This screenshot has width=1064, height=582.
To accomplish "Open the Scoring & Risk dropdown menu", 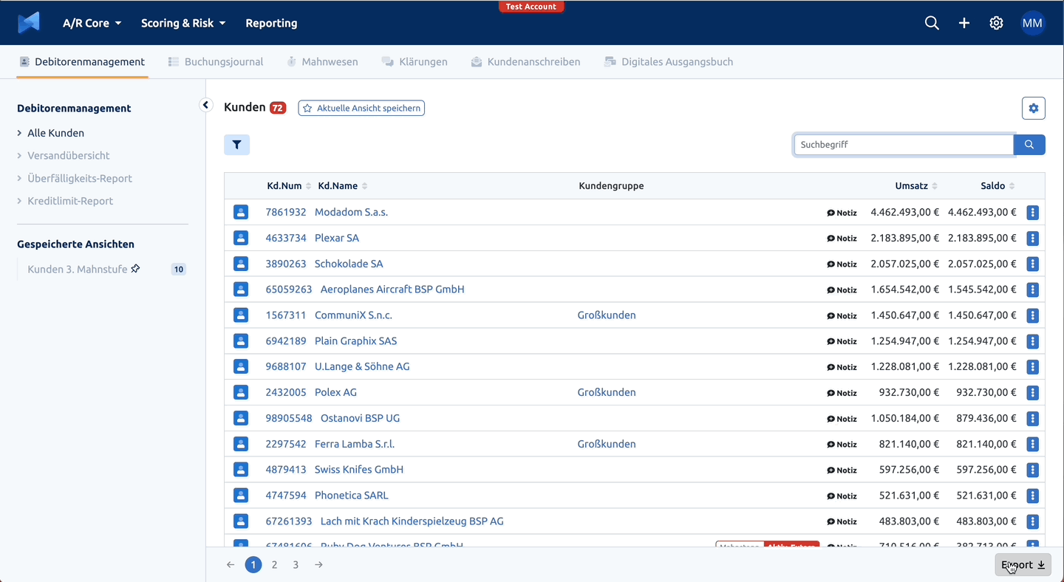I will point(183,23).
